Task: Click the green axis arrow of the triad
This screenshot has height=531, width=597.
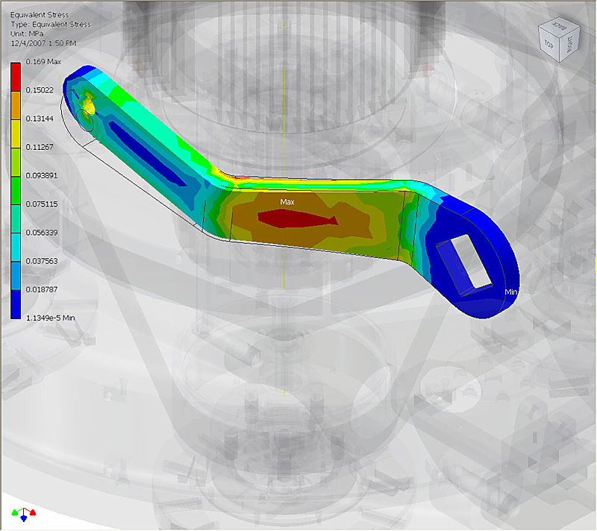Action: pos(15,513)
